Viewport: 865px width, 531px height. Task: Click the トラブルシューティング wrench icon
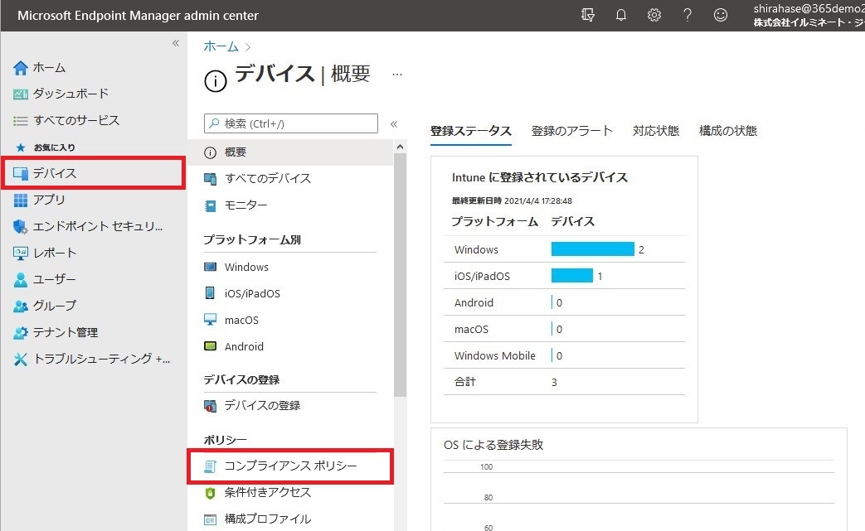(x=21, y=360)
